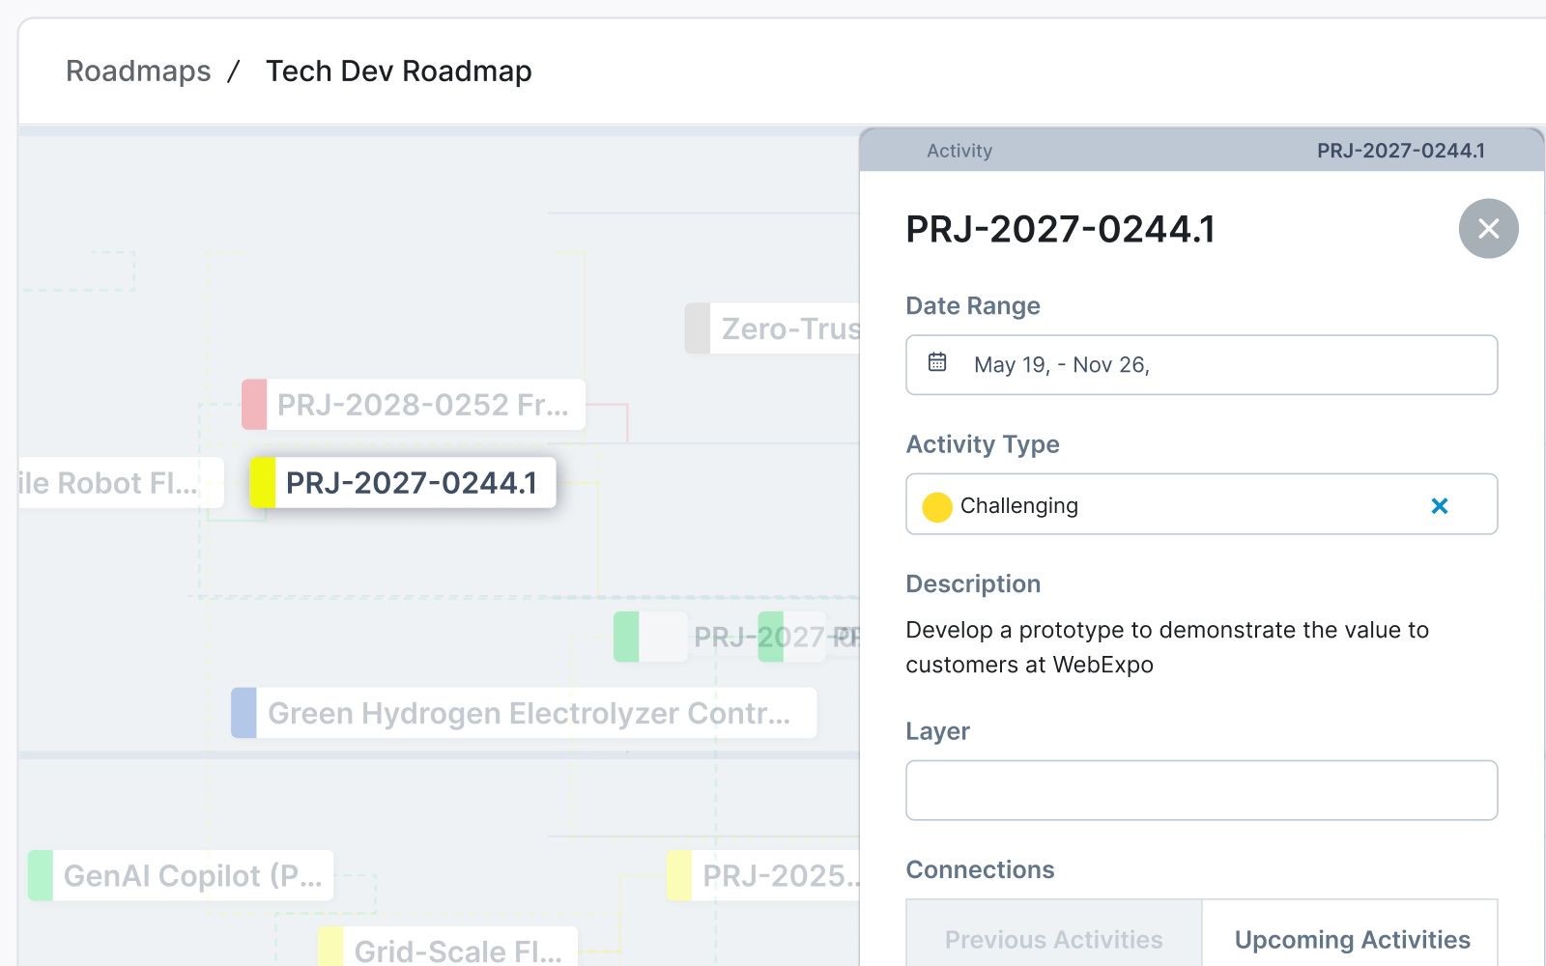The height and width of the screenshot is (966, 1546).
Task: Select the PRJ-2025... roadmap card
Action: (x=763, y=875)
